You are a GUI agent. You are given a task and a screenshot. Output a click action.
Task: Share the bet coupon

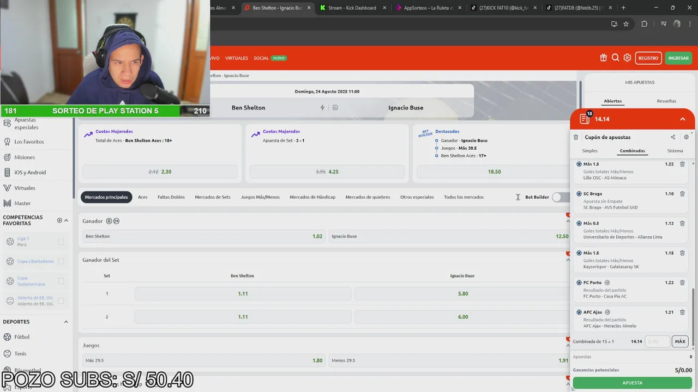(673, 137)
